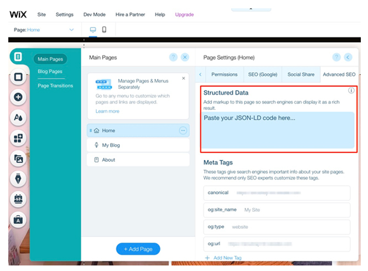Close the Main Pages panel
This screenshot has width=368, height=271.
click(185, 57)
